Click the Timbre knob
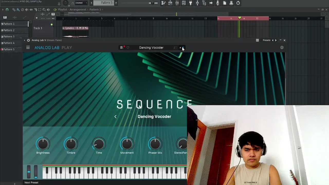 tap(71, 144)
